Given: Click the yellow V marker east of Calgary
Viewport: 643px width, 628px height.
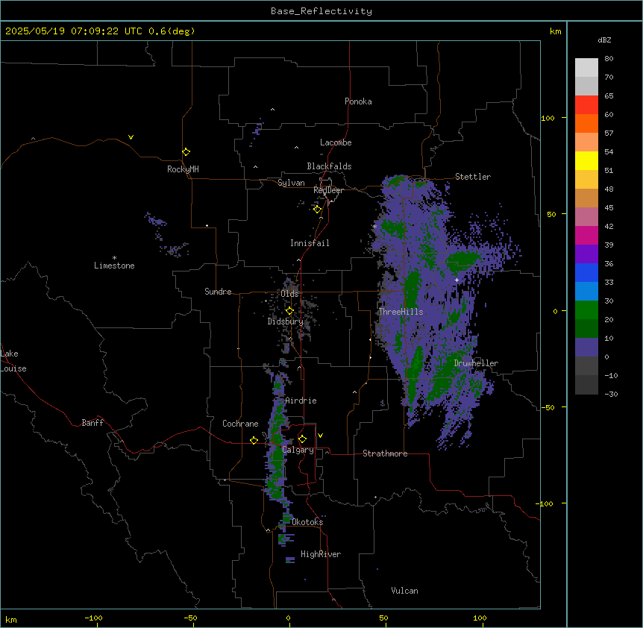Looking at the screenshot, I should pyautogui.click(x=320, y=436).
